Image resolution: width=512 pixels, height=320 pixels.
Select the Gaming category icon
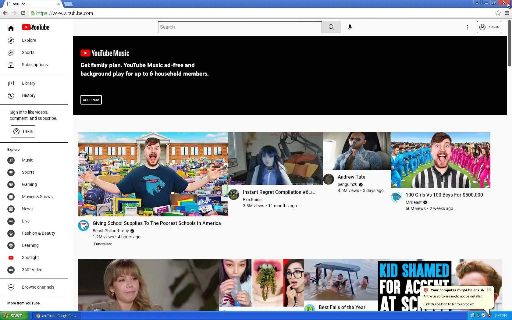11,184
